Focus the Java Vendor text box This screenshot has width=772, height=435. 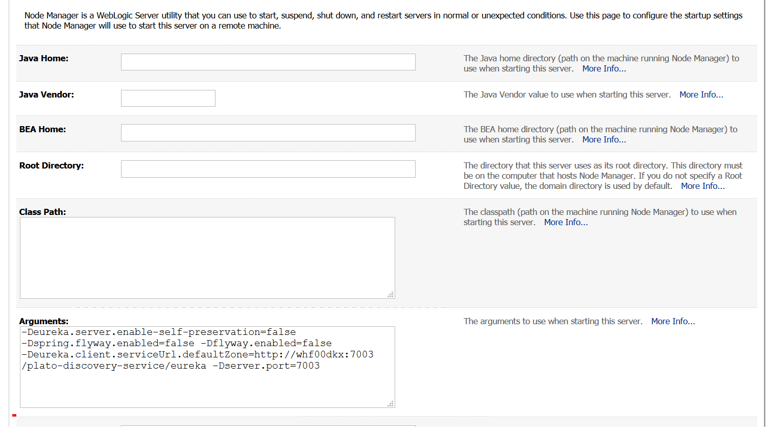click(x=168, y=99)
